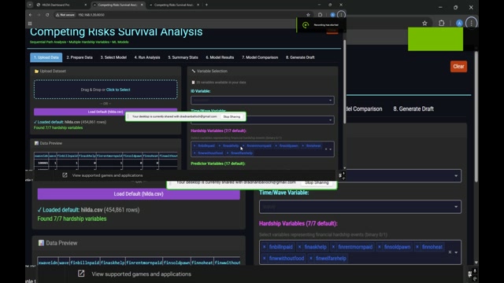Open the small 5. Summary Stats tab
This screenshot has width=504, height=283.
[x=183, y=57]
